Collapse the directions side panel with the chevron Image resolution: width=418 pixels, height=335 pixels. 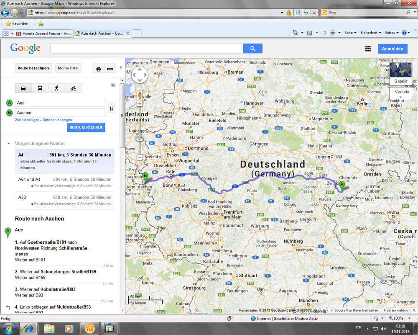click(121, 67)
